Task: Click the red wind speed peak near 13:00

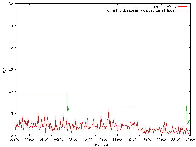Action: click(109, 109)
